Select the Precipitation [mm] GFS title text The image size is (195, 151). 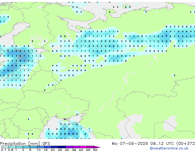click(25, 144)
